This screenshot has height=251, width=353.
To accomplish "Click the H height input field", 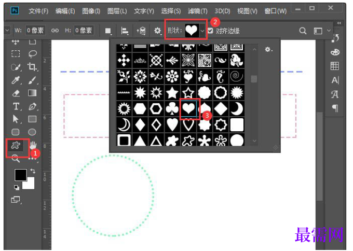I will pos(84,30).
